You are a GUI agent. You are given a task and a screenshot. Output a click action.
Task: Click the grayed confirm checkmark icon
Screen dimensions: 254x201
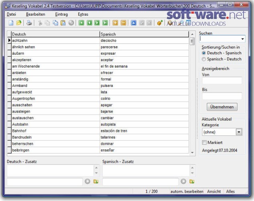(x=142, y=23)
